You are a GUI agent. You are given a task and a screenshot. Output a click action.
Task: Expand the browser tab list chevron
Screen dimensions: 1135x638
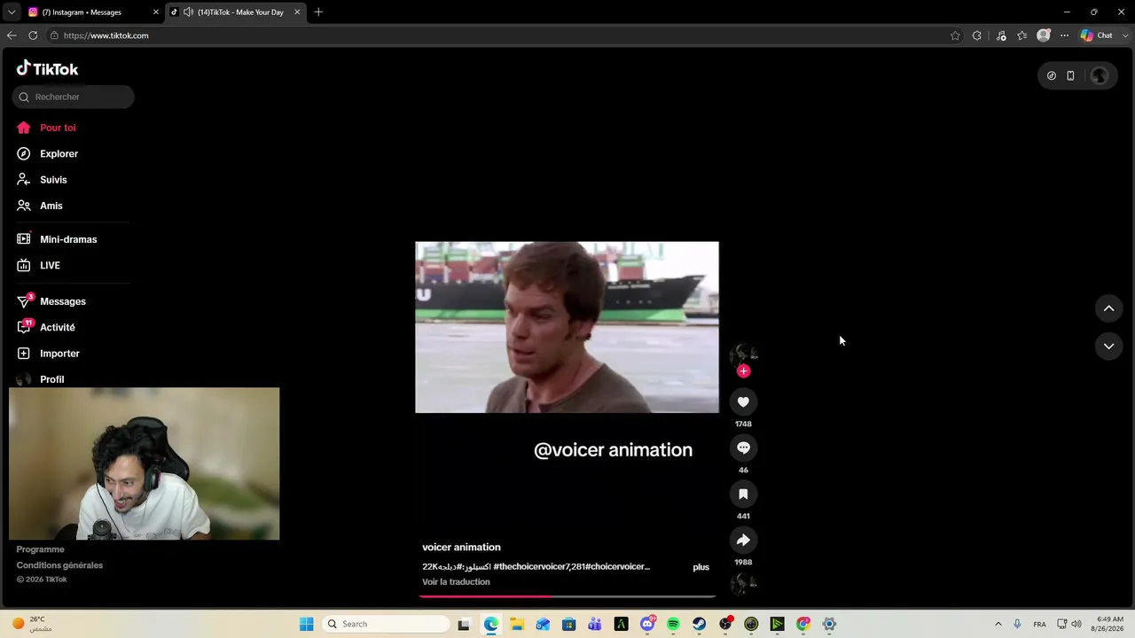click(x=12, y=12)
